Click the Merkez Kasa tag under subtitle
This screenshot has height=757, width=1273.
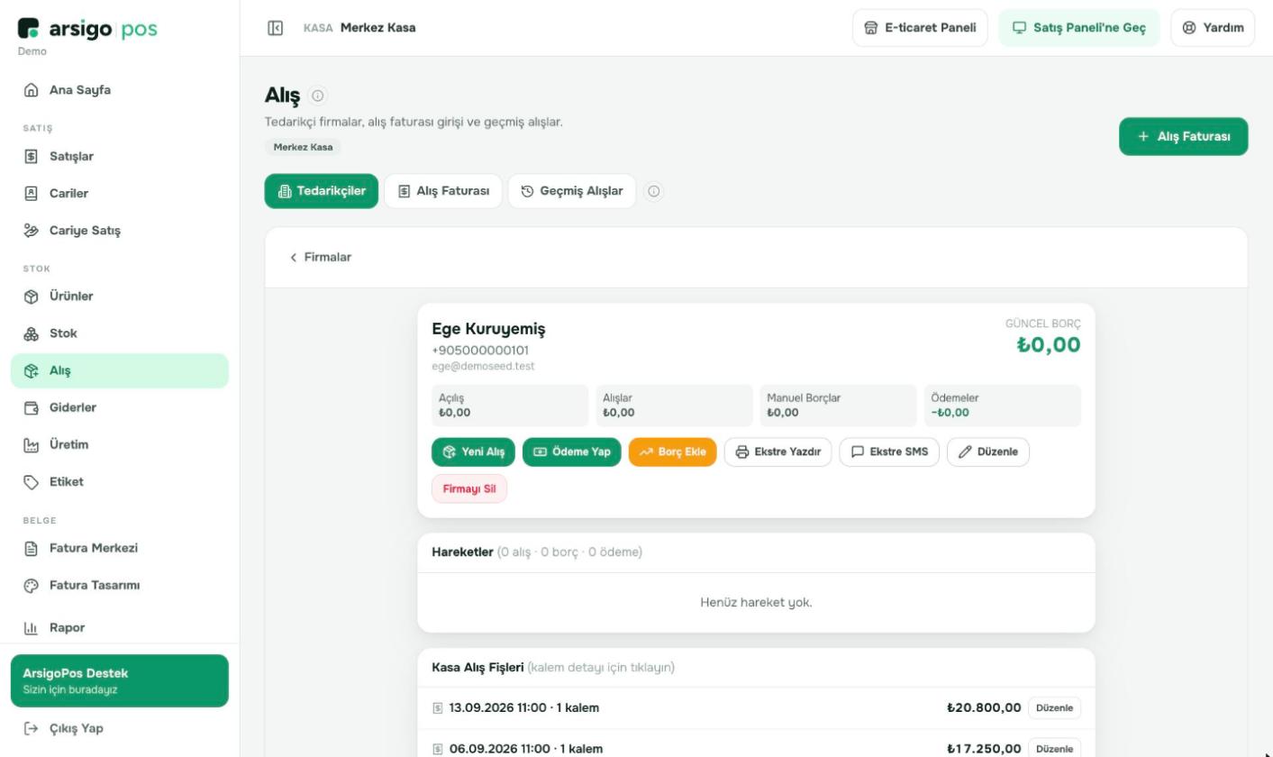pos(303,147)
